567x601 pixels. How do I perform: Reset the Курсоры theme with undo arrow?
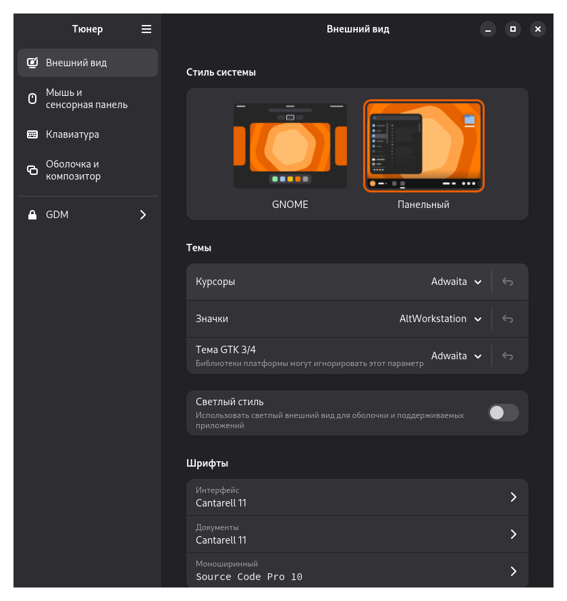tap(508, 282)
